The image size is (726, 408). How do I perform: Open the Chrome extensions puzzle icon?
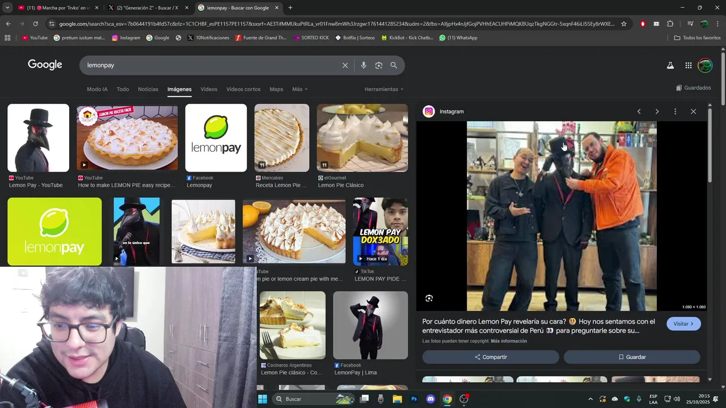pos(670,24)
